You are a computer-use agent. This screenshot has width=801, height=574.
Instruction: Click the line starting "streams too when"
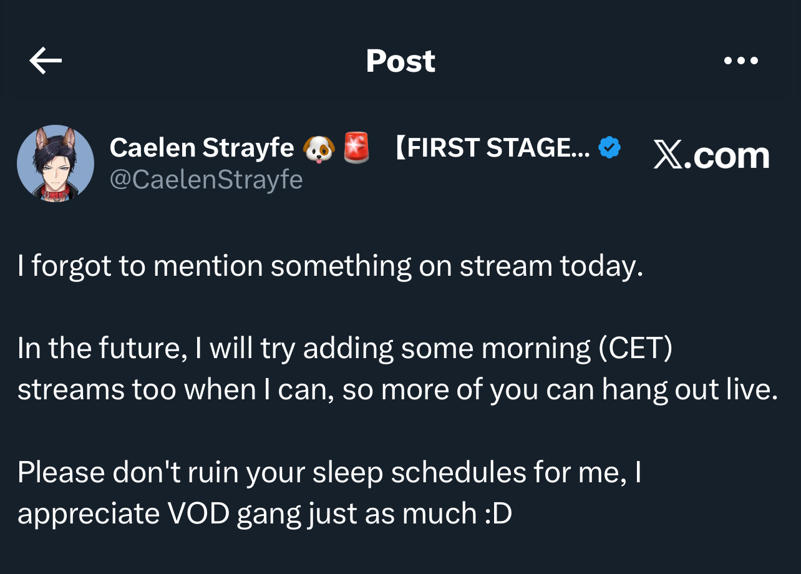pos(397,389)
